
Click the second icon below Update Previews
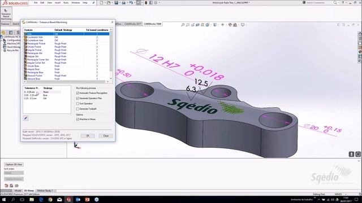coord(11,186)
